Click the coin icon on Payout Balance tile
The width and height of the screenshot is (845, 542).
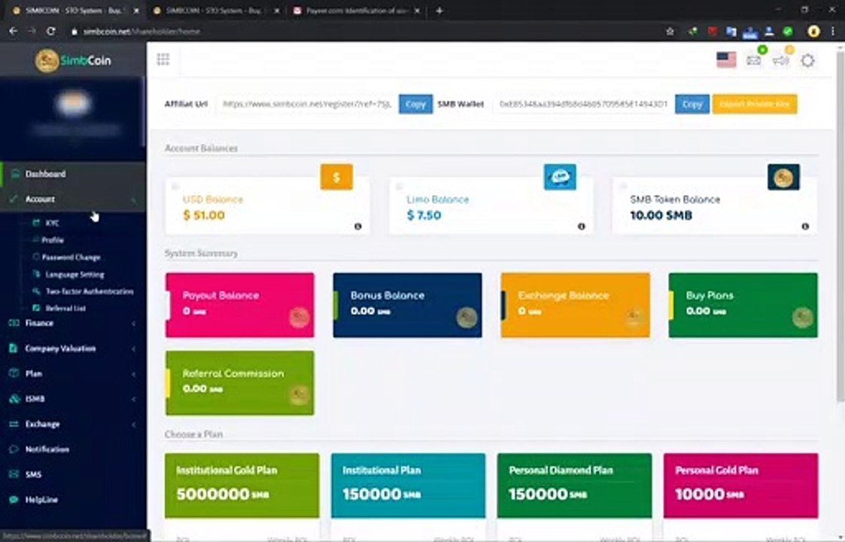coord(299,317)
